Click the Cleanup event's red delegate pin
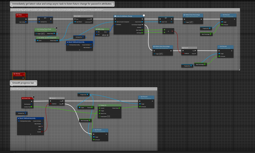Screen dimensions: 255x153 (24, 74)
